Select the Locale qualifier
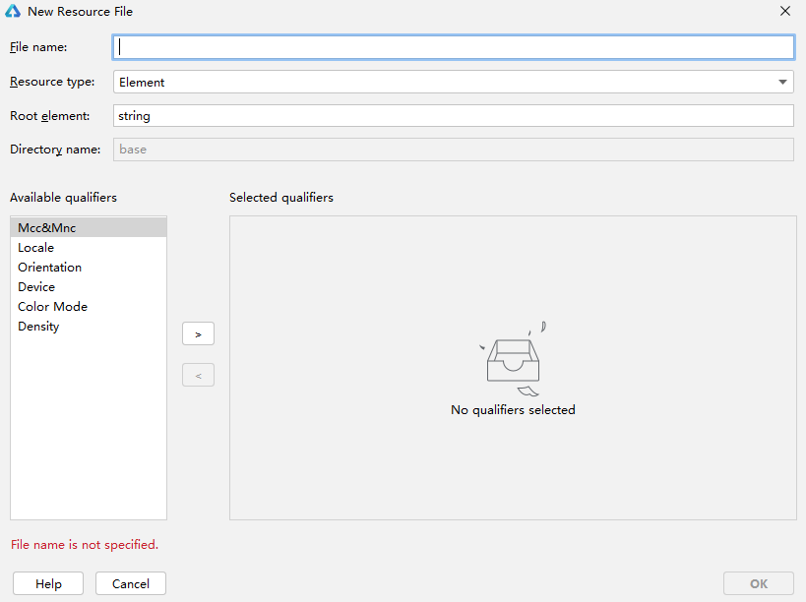The image size is (806, 602). pos(89,248)
